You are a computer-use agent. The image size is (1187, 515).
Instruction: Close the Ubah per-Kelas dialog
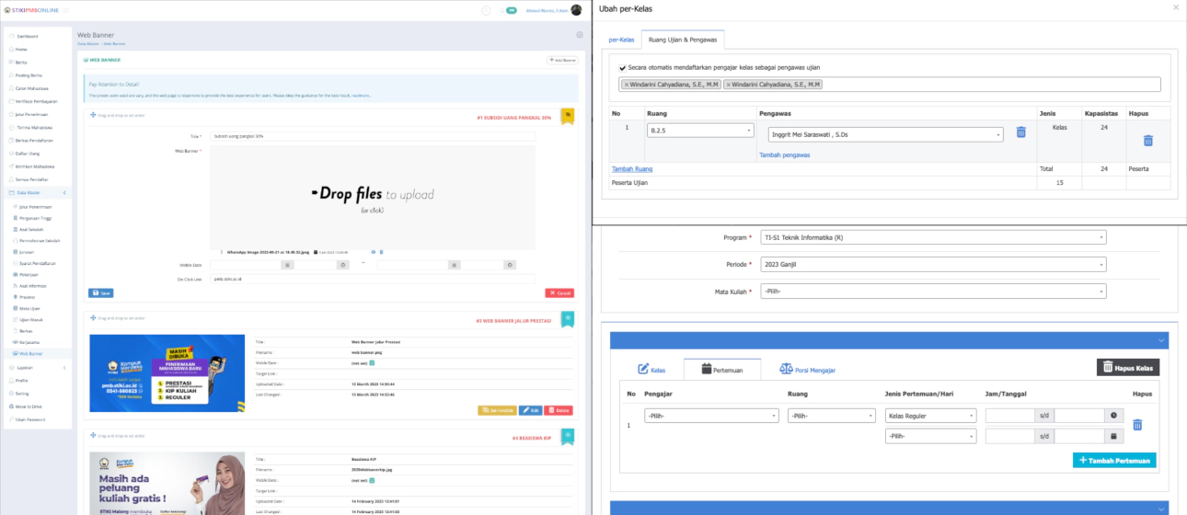pyautogui.click(x=1175, y=7)
